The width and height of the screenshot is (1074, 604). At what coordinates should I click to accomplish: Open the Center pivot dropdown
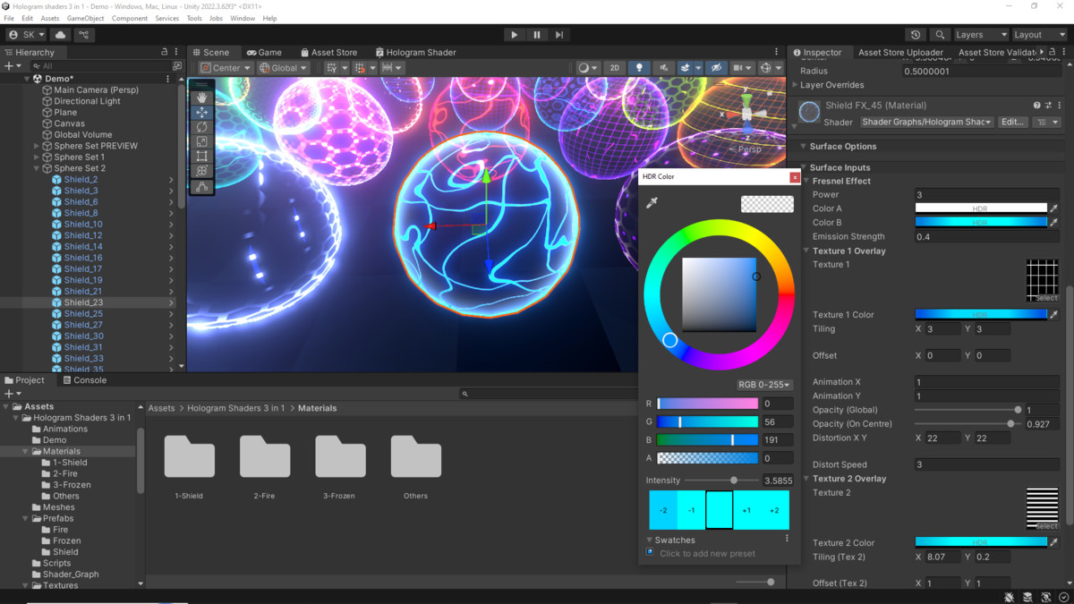click(x=226, y=68)
